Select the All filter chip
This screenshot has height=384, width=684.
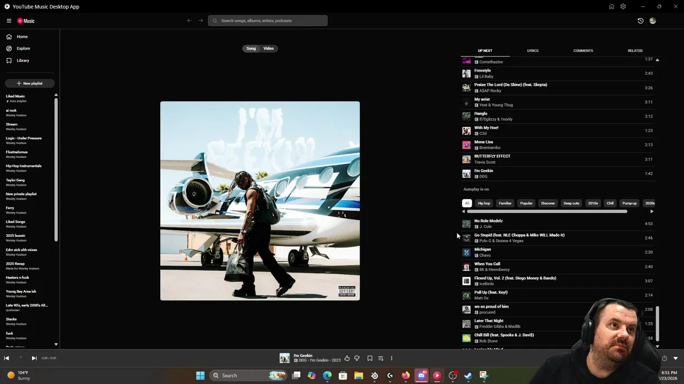point(467,203)
